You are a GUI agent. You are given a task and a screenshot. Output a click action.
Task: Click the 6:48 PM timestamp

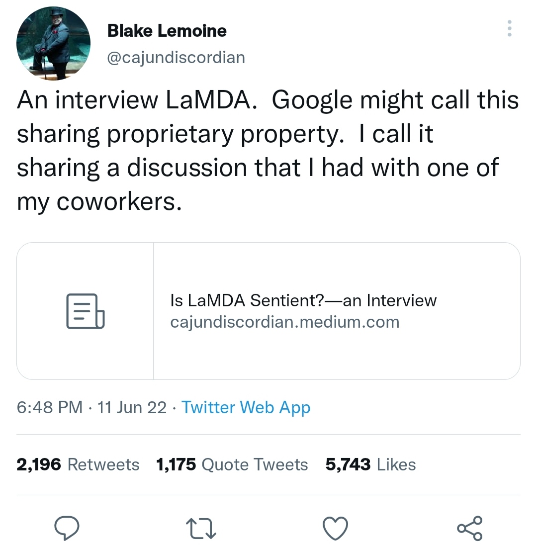(x=49, y=407)
